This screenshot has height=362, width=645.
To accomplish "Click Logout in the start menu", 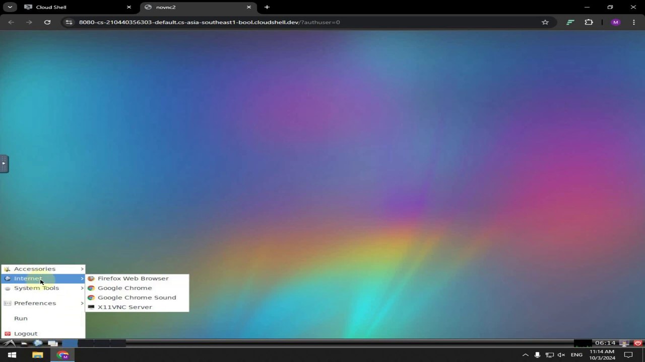I will tap(43, 333).
